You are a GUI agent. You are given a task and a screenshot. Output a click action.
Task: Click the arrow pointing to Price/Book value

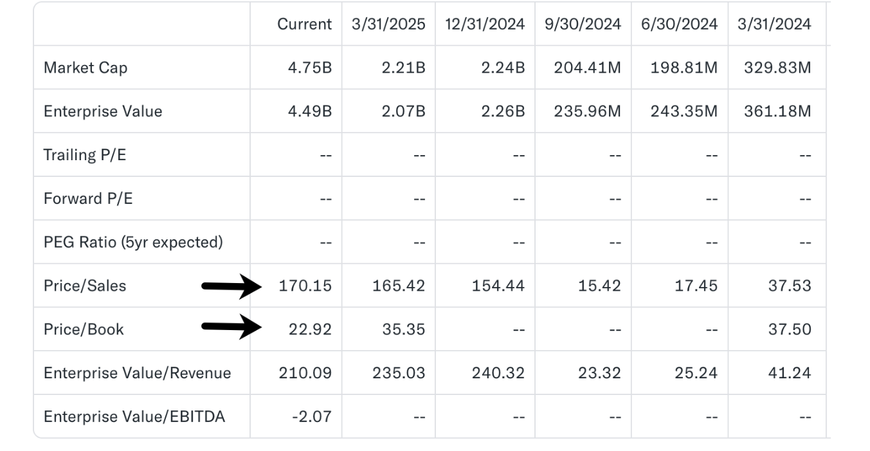click(x=232, y=326)
